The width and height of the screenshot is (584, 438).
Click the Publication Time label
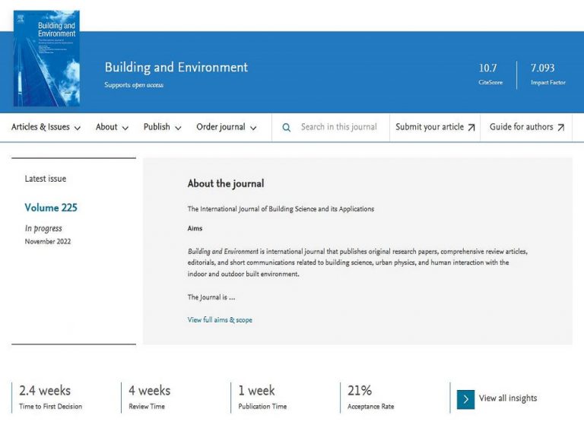tap(262, 406)
